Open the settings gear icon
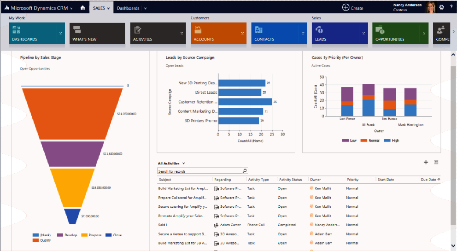This screenshot has height=251, width=457. [x=441, y=7]
